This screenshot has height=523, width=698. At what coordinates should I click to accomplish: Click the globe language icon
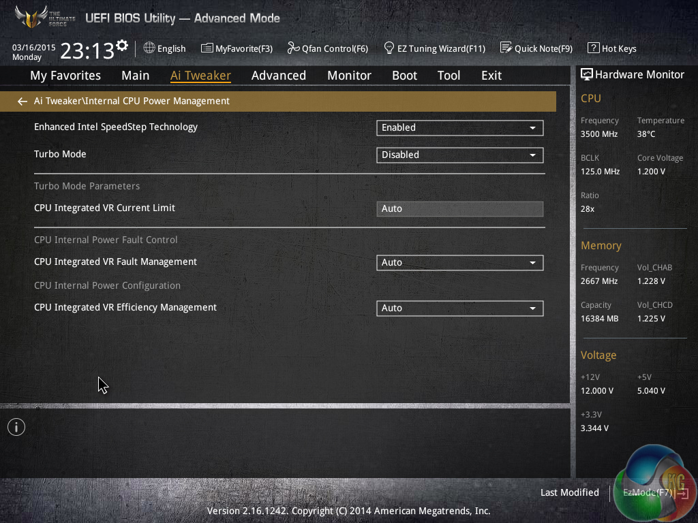click(149, 48)
